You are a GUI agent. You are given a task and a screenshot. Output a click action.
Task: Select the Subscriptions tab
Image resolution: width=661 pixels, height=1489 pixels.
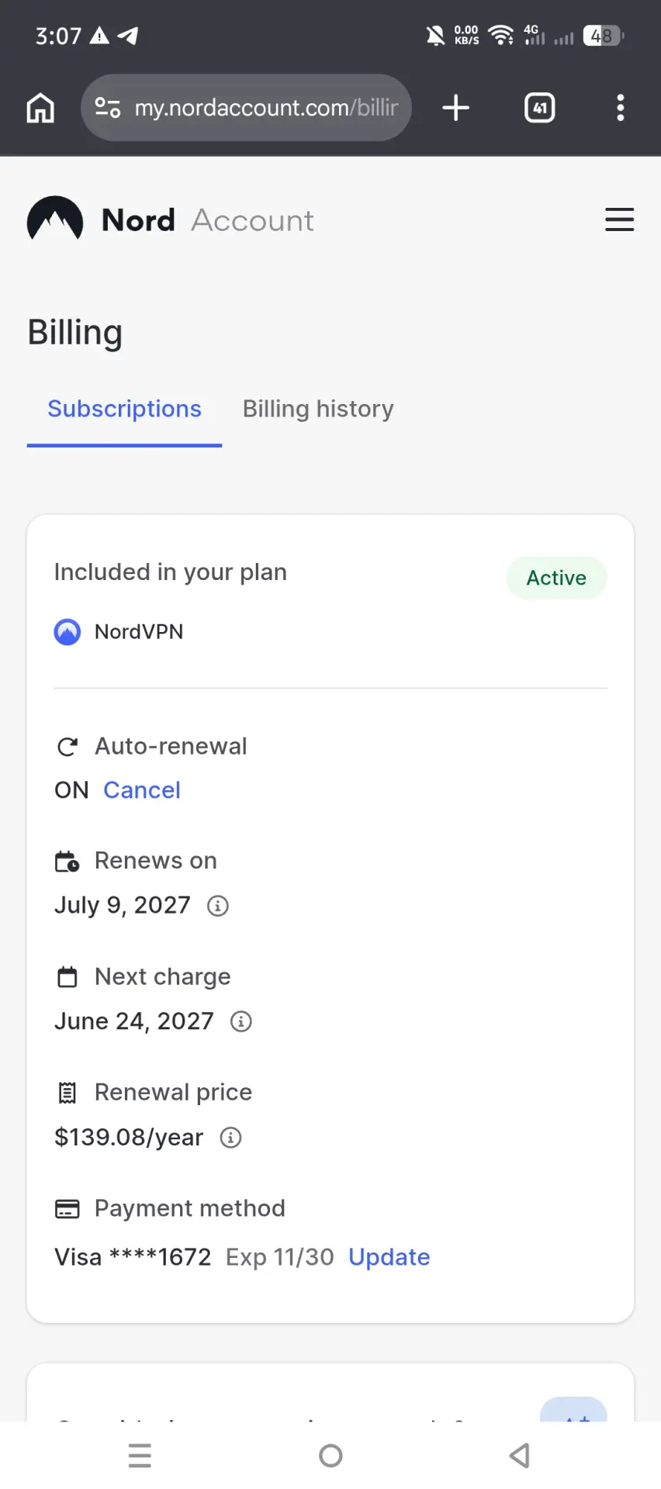(x=124, y=409)
